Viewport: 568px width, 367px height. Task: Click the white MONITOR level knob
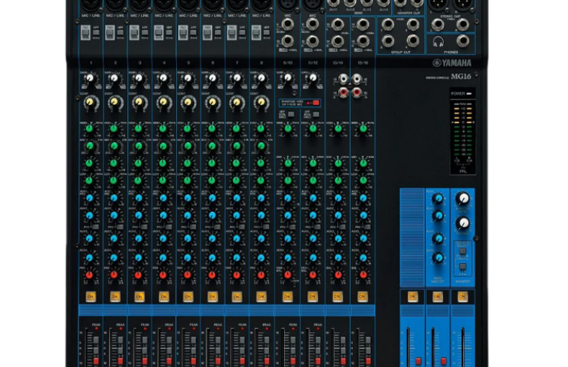(462, 199)
